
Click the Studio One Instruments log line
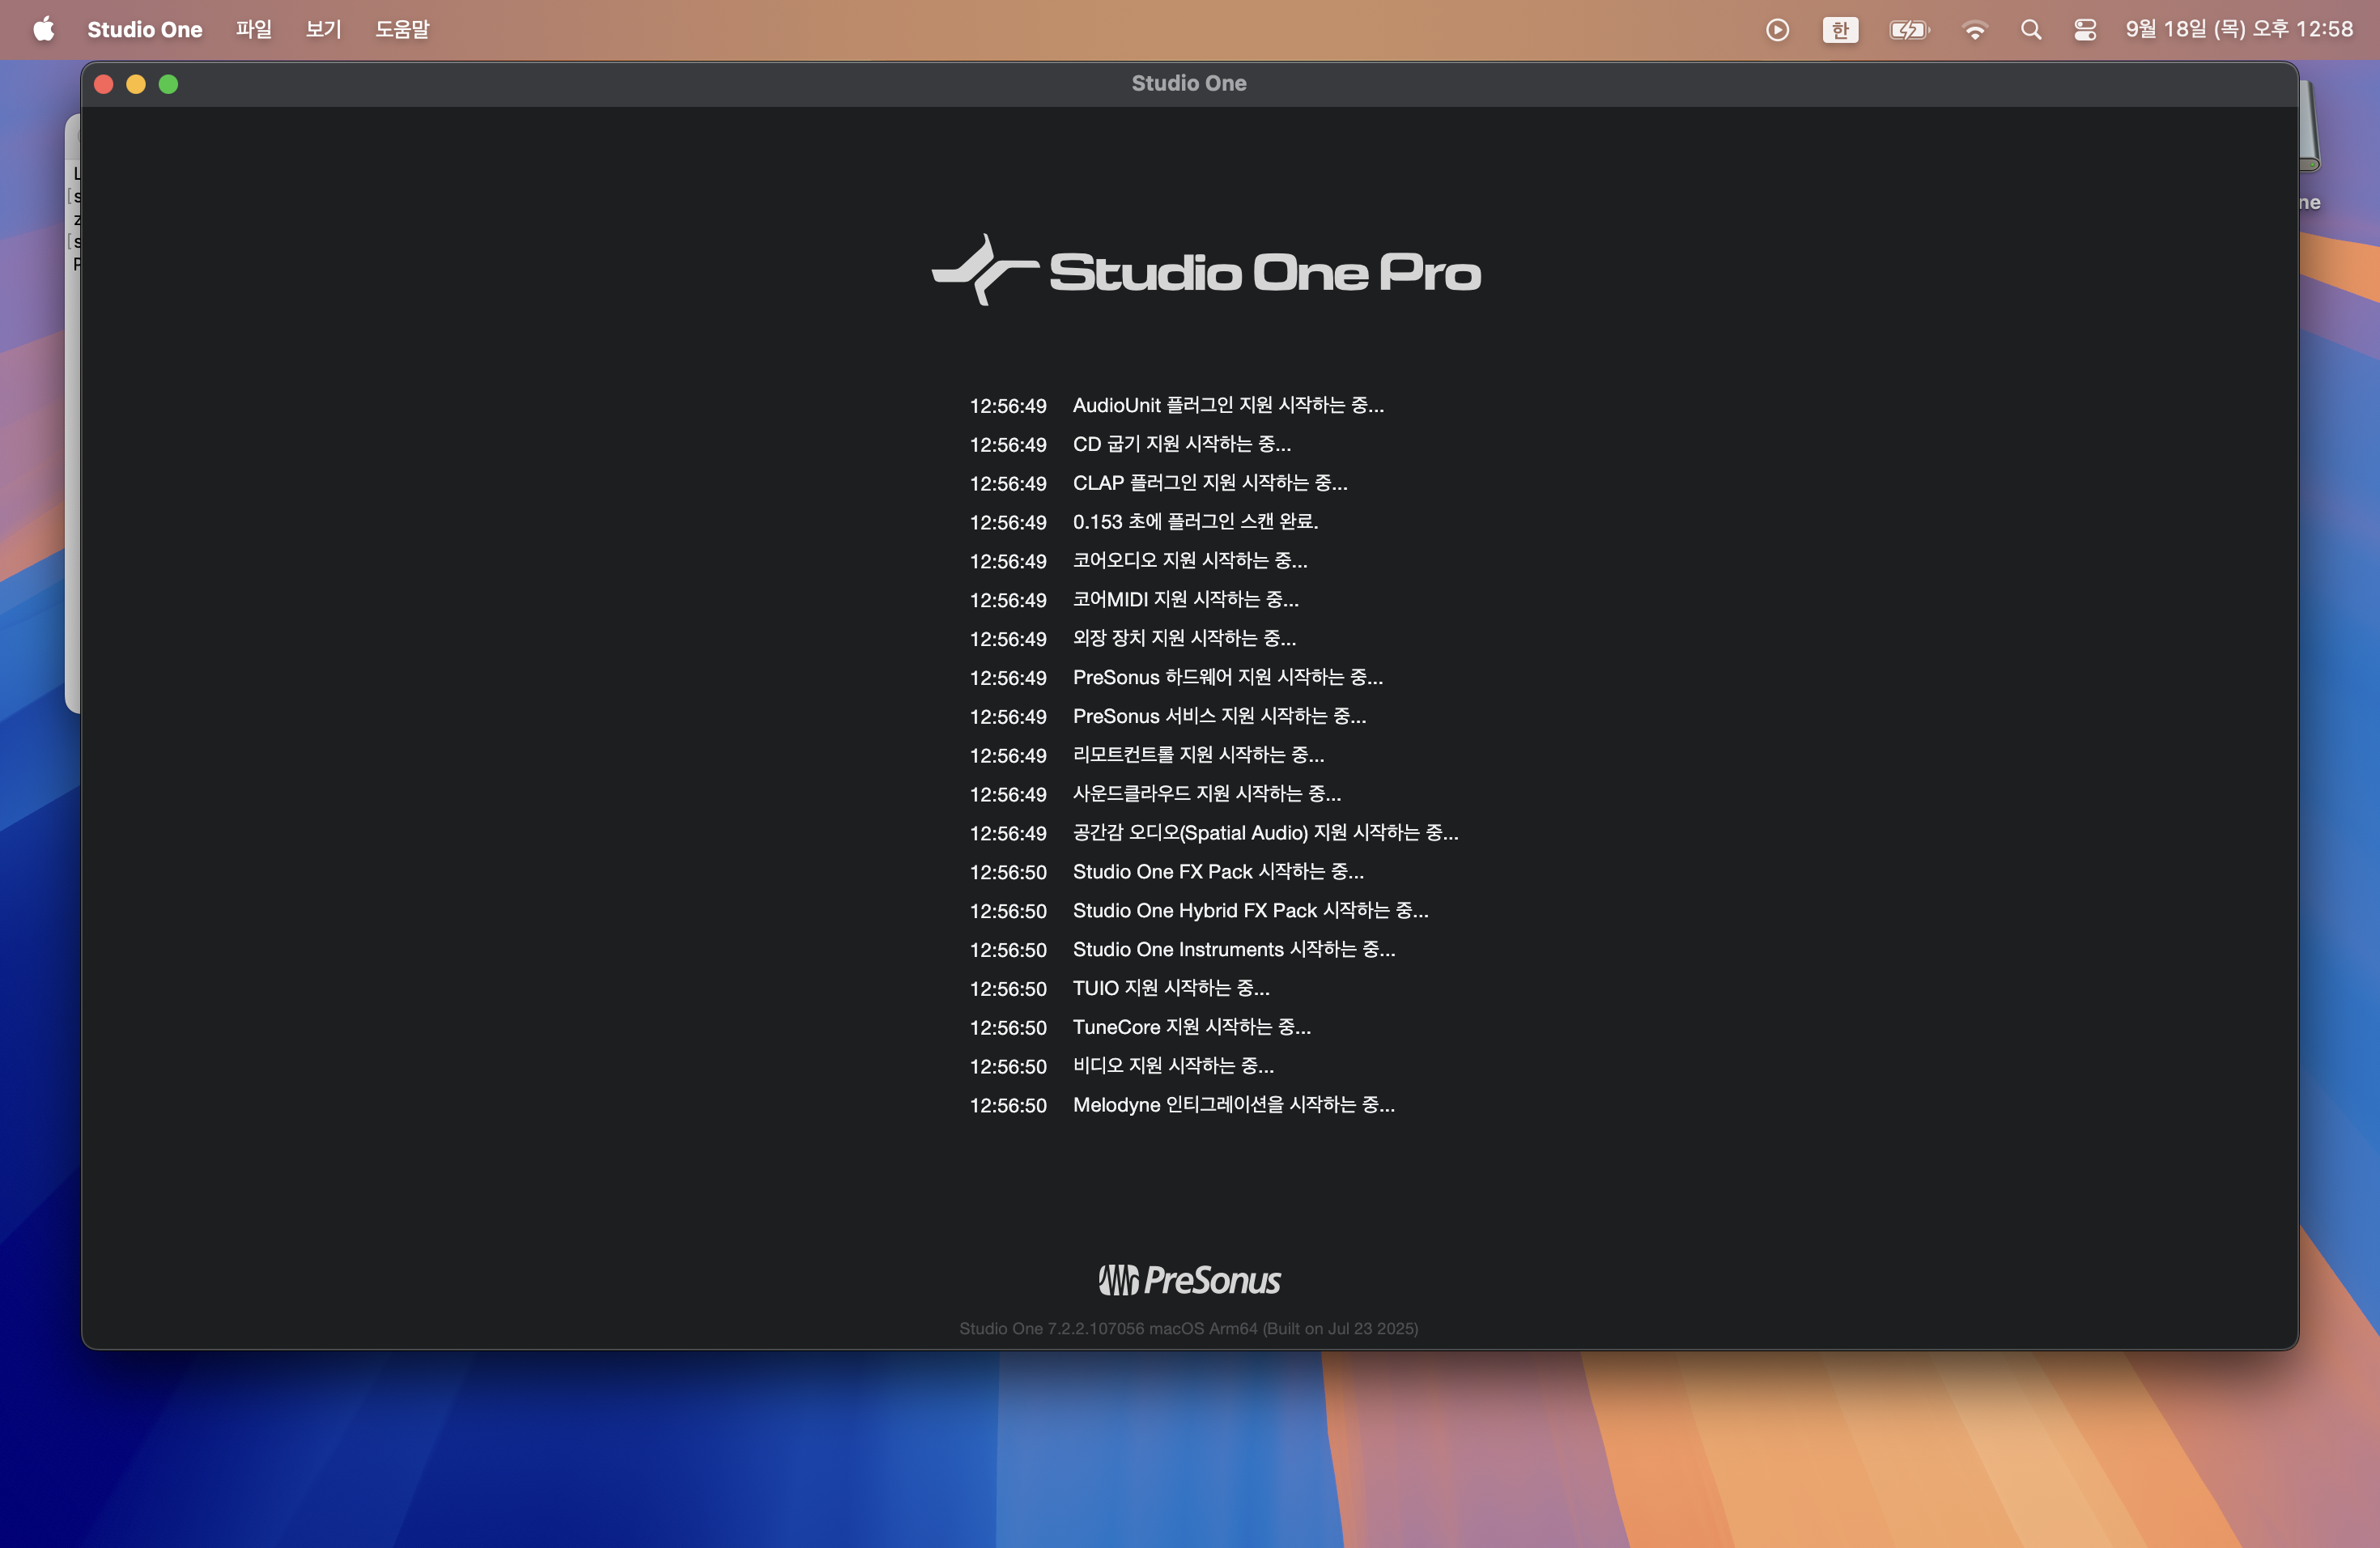point(1182,950)
